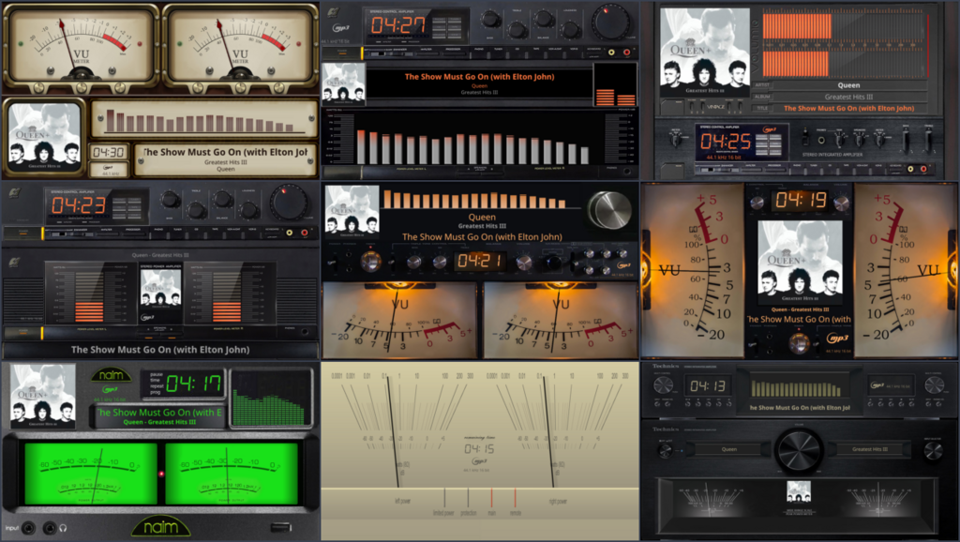The height and width of the screenshot is (542, 960).
Task: Click the orange song title in 04:27 skin
Action: pyautogui.click(x=479, y=77)
